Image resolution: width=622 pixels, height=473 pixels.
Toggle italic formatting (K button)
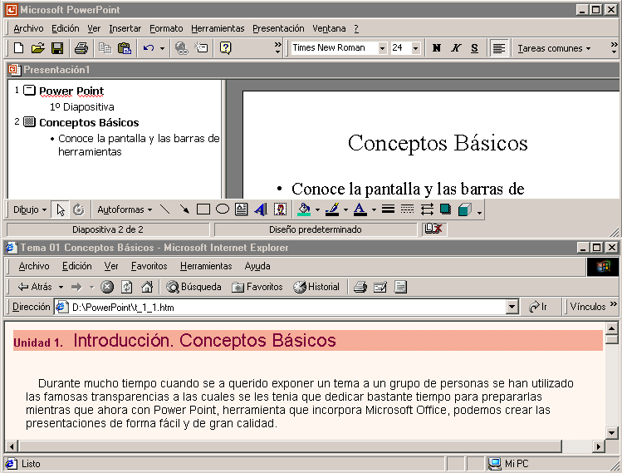point(456,48)
